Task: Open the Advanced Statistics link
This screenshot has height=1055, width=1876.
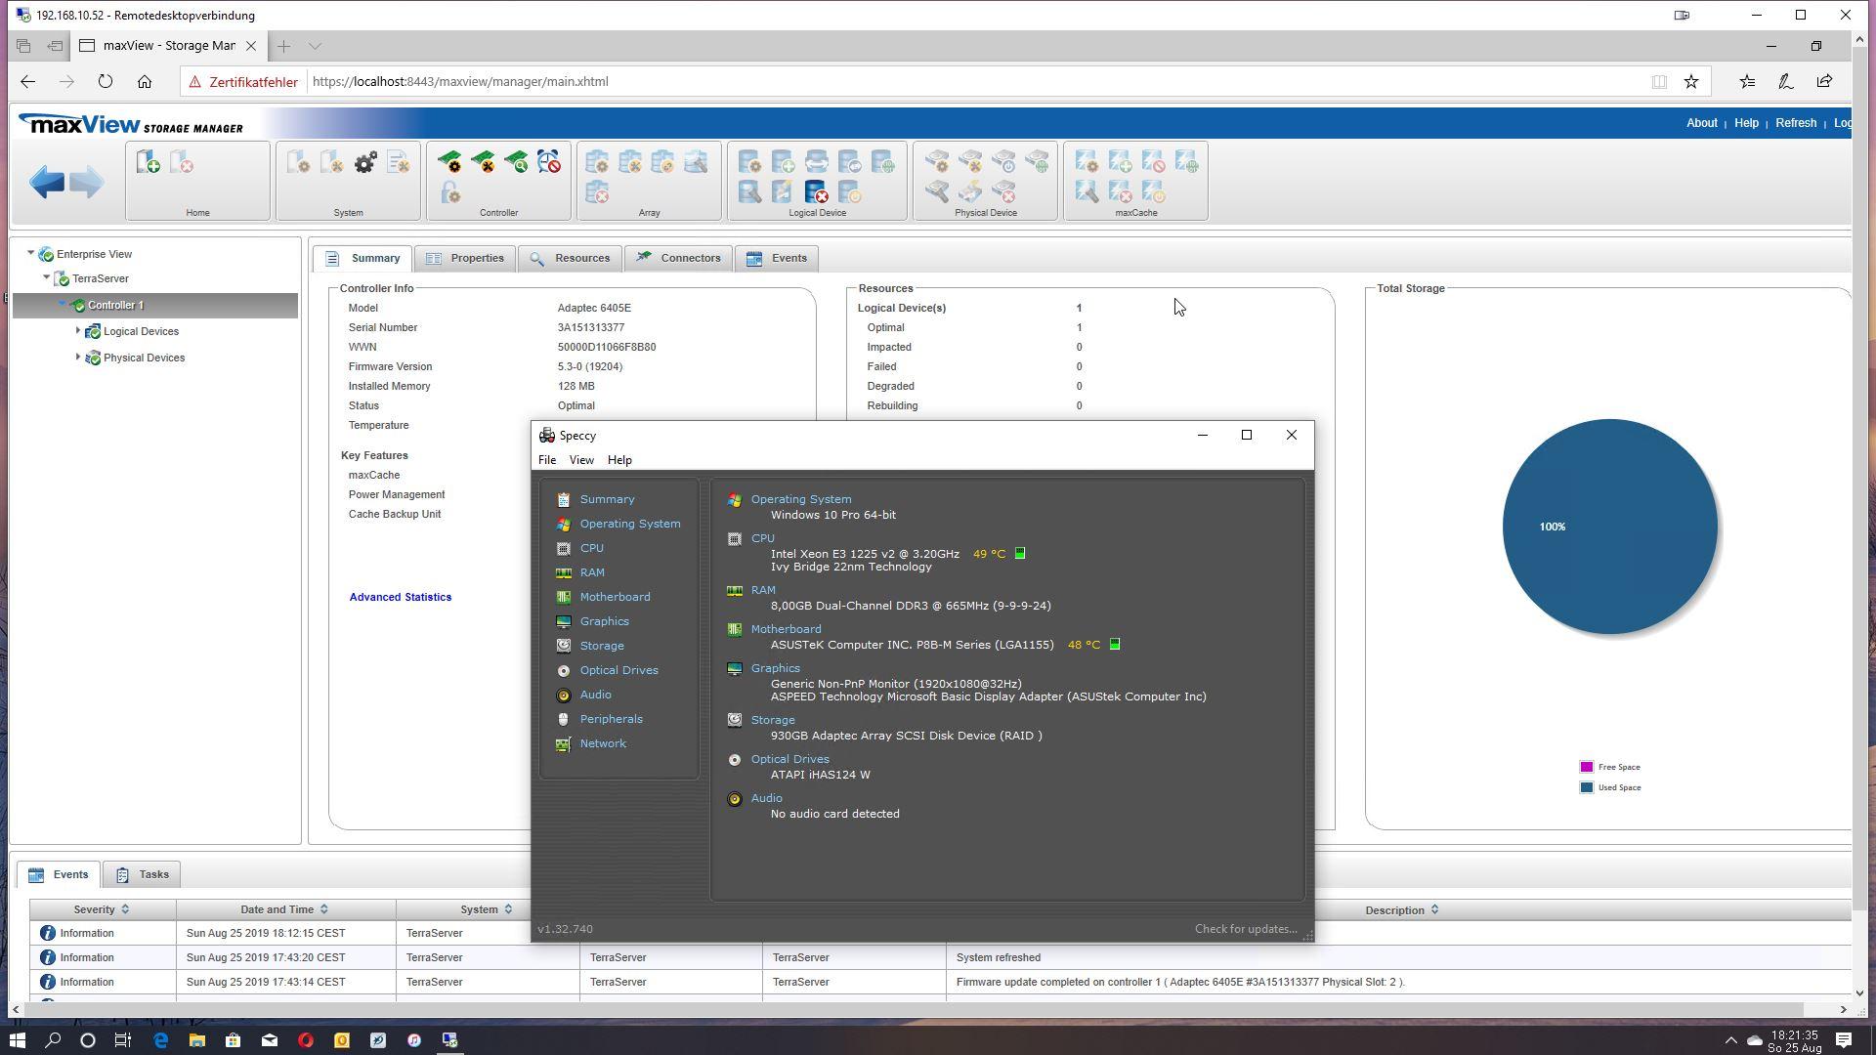Action: pos(400,597)
